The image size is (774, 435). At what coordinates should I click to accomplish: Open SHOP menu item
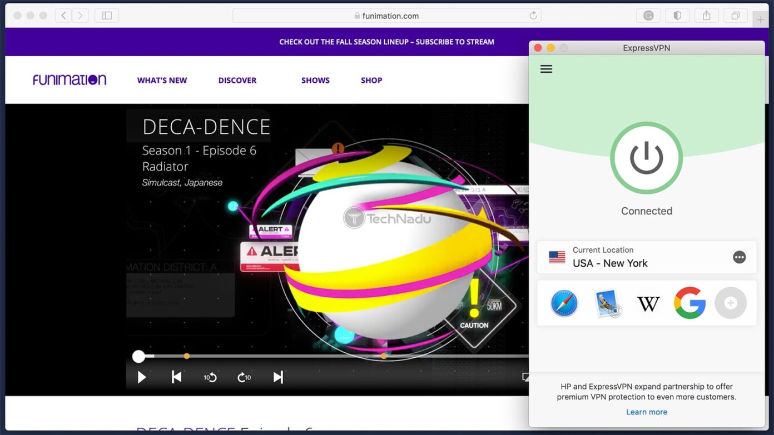(371, 80)
